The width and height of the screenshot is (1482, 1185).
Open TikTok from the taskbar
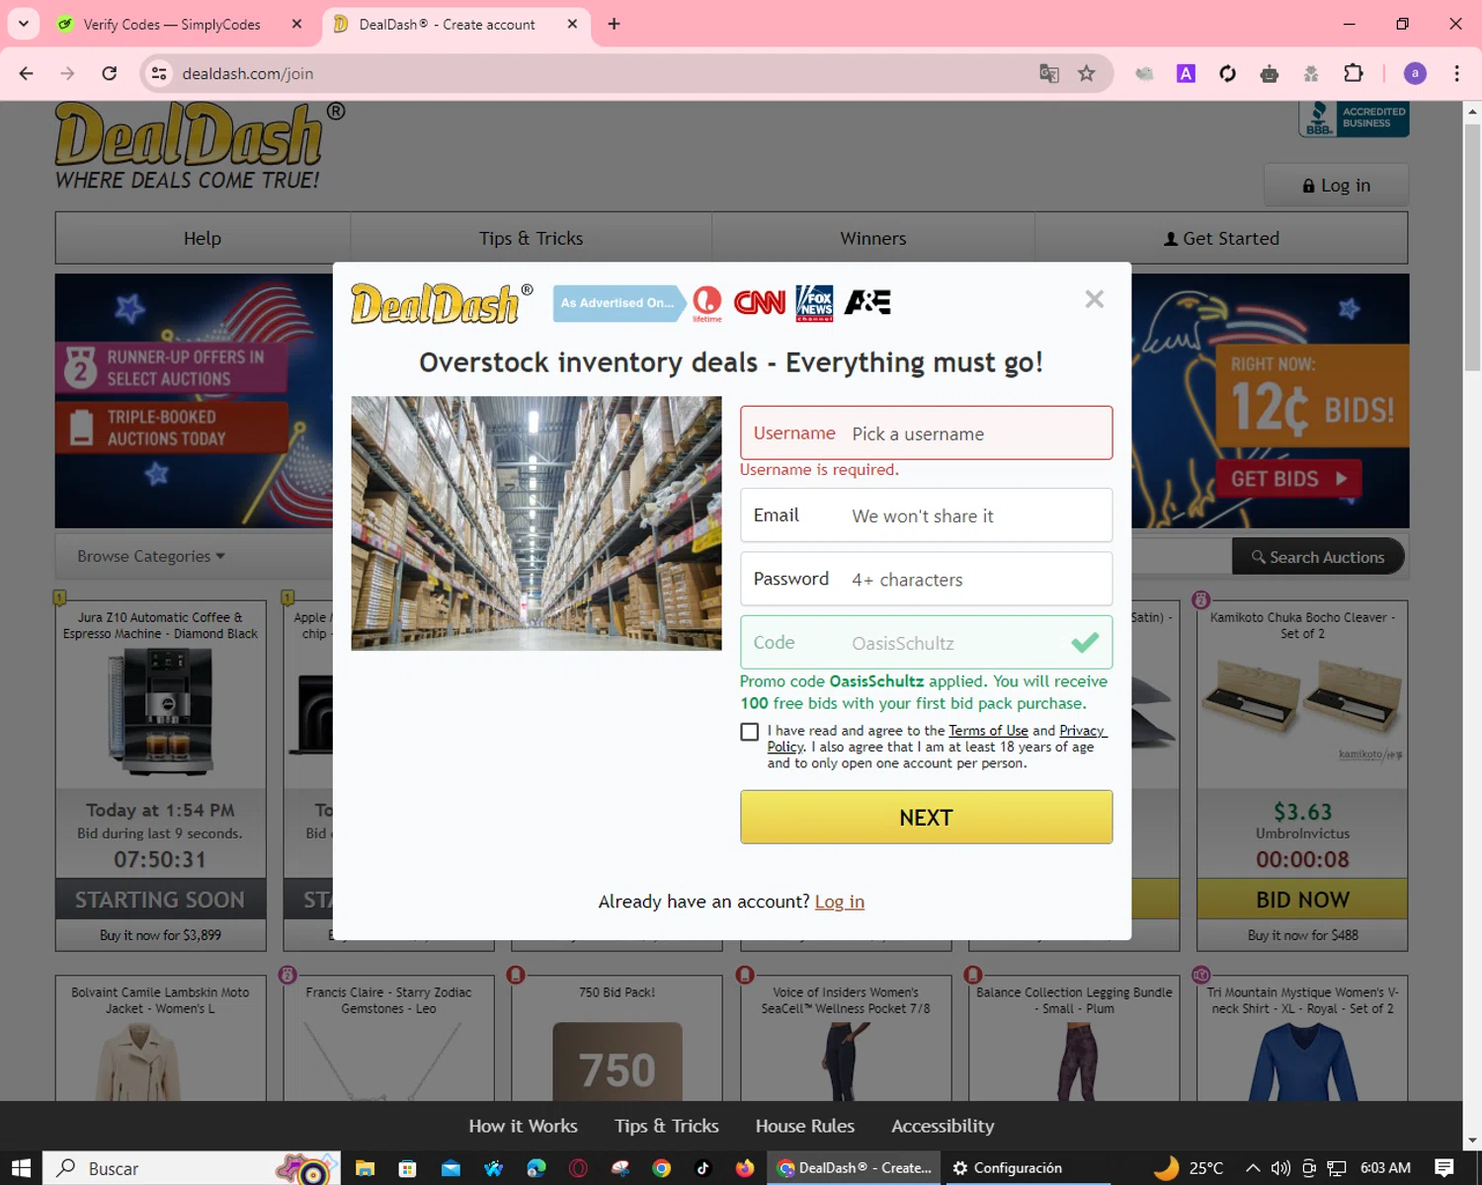click(x=702, y=1168)
